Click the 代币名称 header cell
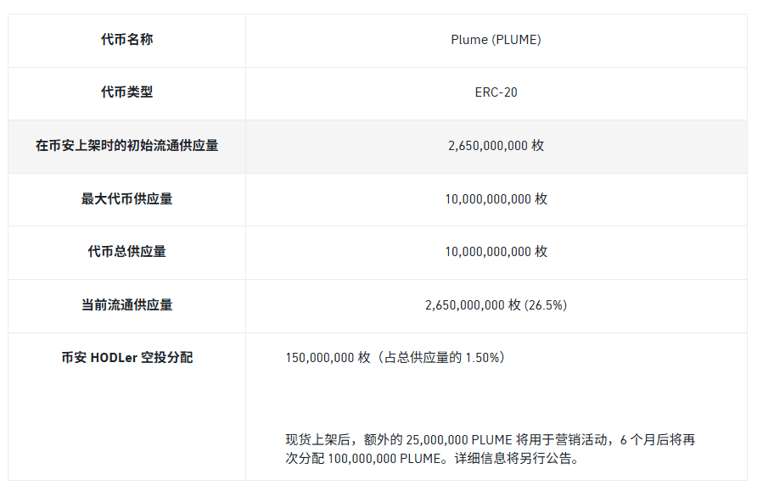This screenshot has width=757, height=491. pyautogui.click(x=127, y=40)
